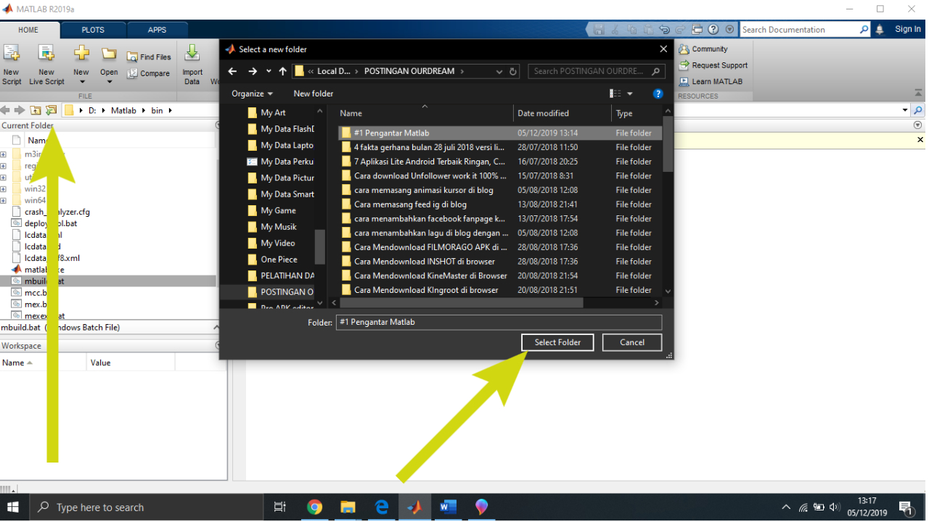
Task: Click the dialog's back arrow
Action: (232, 71)
